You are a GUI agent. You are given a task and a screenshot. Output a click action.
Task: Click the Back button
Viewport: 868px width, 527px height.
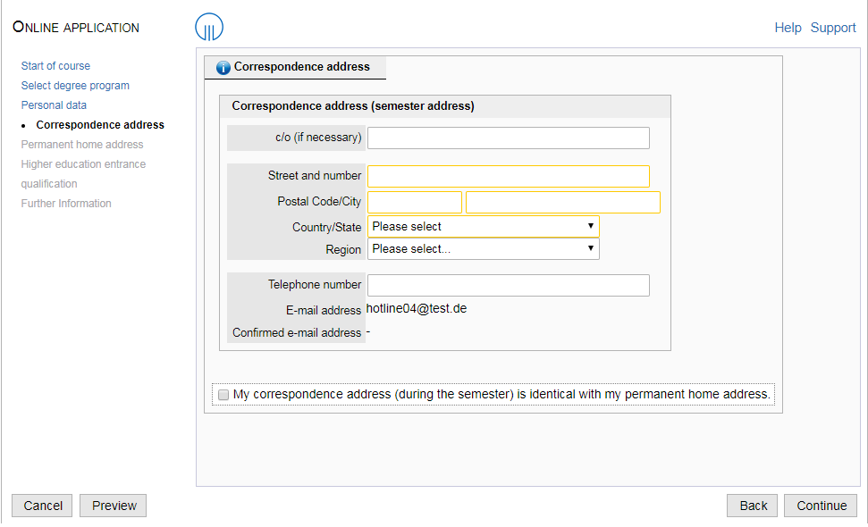753,506
